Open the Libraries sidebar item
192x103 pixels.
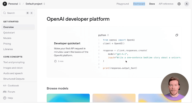click(x=8, y=49)
